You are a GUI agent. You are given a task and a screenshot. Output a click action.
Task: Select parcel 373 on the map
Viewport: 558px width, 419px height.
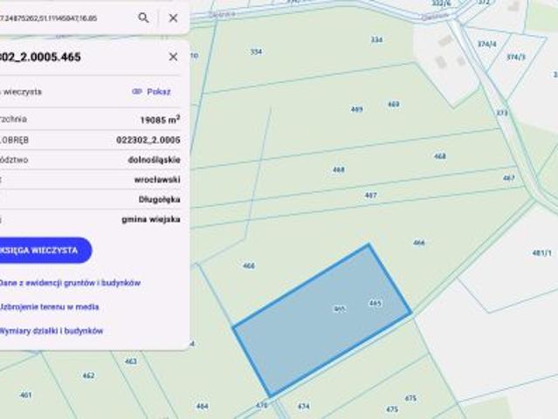(x=501, y=113)
